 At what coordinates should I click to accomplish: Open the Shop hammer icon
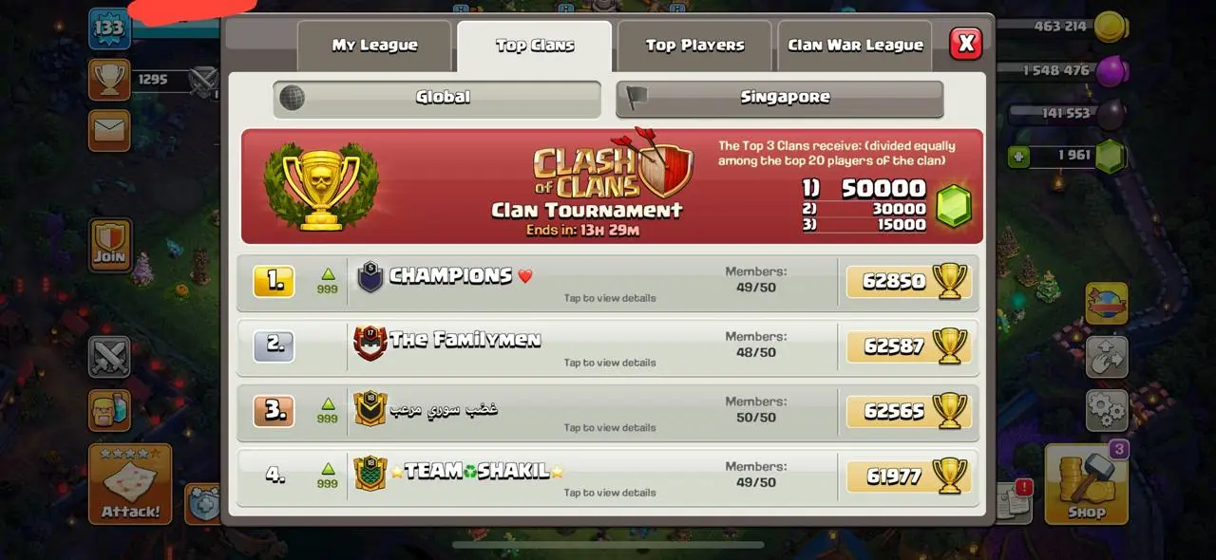pos(1086,484)
